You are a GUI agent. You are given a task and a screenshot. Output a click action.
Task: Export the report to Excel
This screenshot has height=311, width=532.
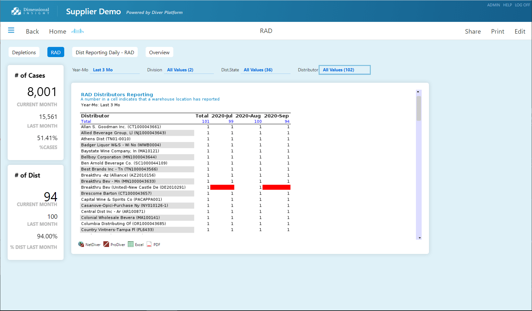(x=136, y=244)
